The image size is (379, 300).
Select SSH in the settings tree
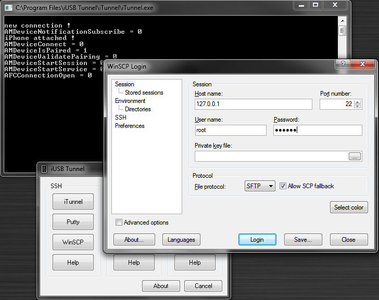[121, 118]
